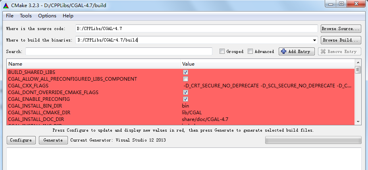This screenshot has width=368, height=170.
Task: Click the Value column header
Action: (268, 64)
